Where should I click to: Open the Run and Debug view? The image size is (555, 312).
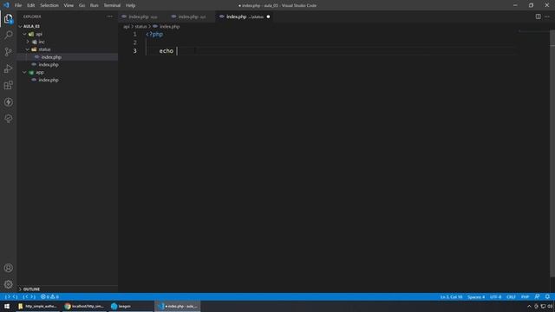(8, 68)
